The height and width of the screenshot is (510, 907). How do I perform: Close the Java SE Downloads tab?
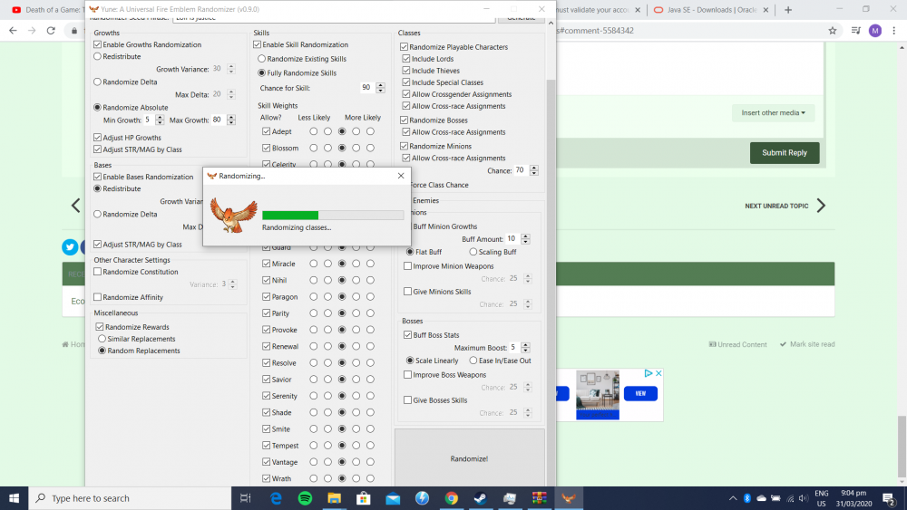click(x=766, y=10)
